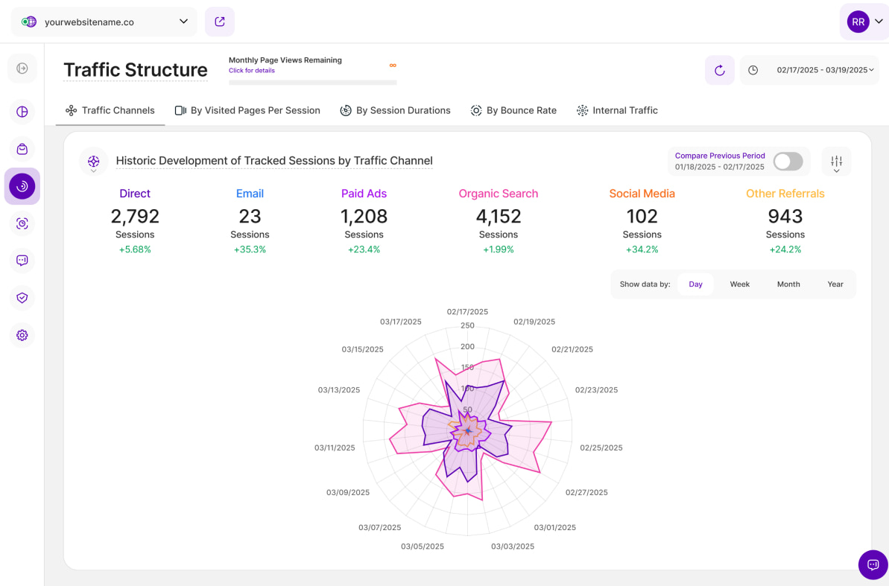Click the refresh data icon button

(719, 70)
